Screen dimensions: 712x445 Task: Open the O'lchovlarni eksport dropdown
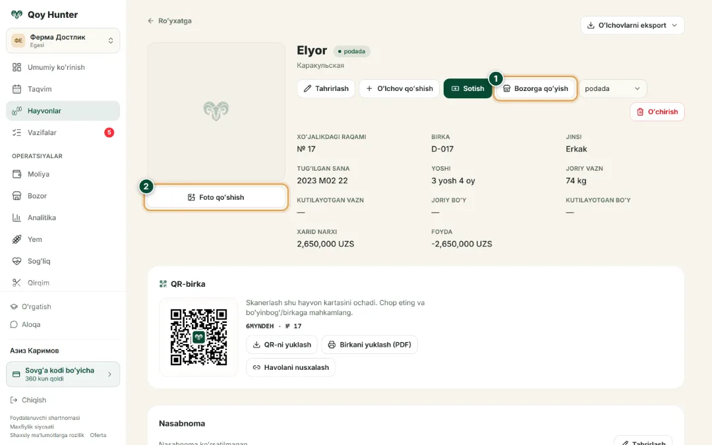click(x=632, y=26)
